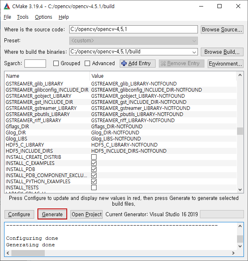The width and height of the screenshot is (248, 261).
Task: Click the CMake logo icon in title bar
Action: click(7, 7)
